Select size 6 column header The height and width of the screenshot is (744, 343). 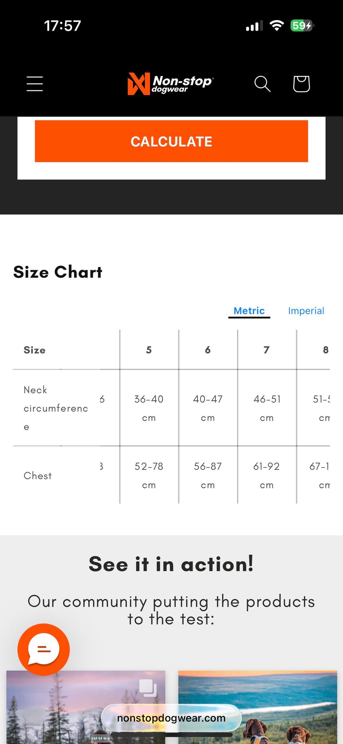[x=208, y=350]
